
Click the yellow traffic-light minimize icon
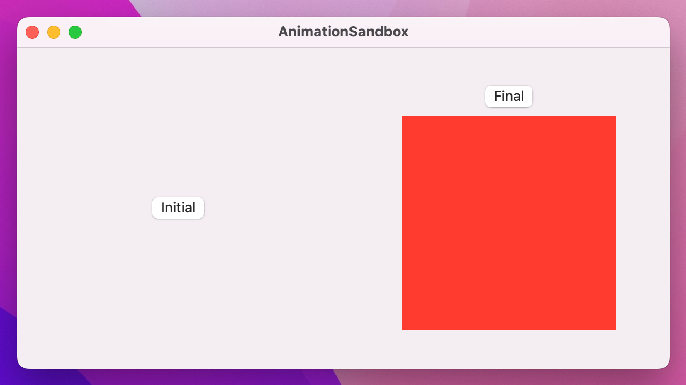point(54,32)
